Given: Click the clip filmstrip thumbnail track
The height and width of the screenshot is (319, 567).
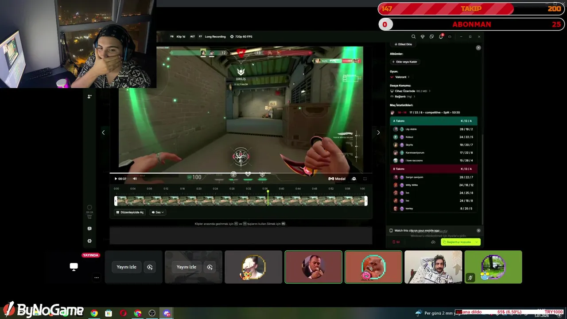Looking at the screenshot, I should [241, 201].
